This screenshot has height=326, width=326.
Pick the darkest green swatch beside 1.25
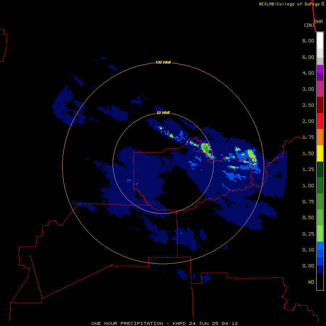320,170
